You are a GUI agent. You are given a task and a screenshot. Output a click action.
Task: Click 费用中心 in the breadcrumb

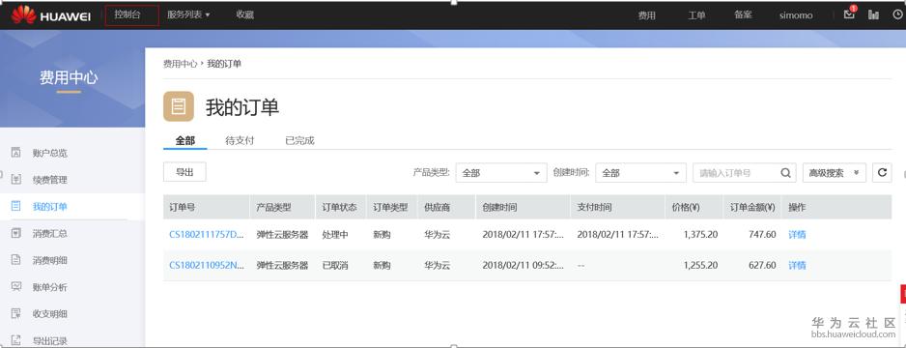pyautogui.click(x=181, y=64)
